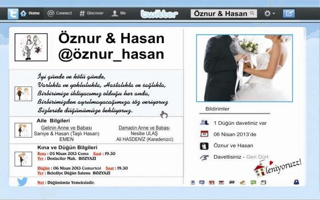Viewport: 320px width, 200px height.
Task: Click the 06 Nisan 2013'de notification text
Action: 235,134
